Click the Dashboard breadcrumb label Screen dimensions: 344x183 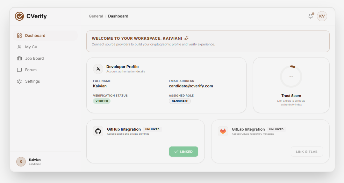click(x=118, y=16)
